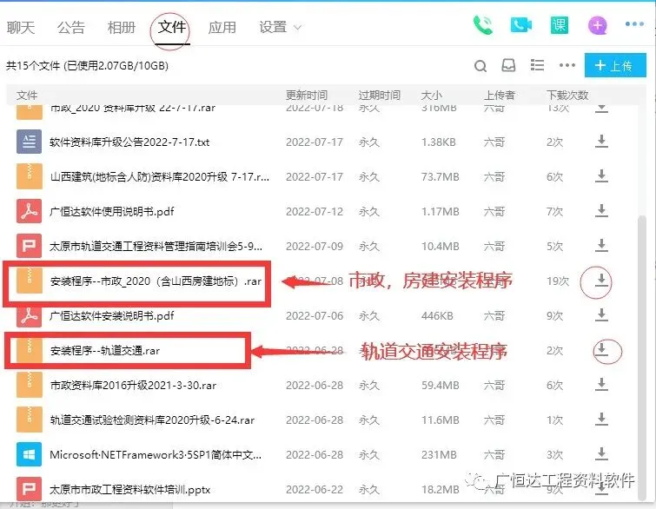Select the 文件 tab
This screenshot has height=509, width=656.
click(x=171, y=27)
